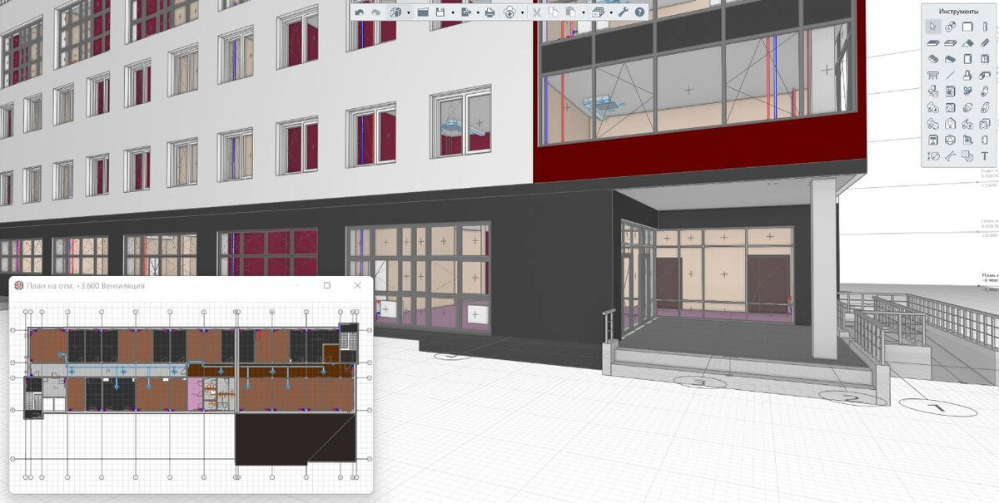Close the План на отм. +3.600 Вентиляция window
The height and width of the screenshot is (503, 999).
coord(357,285)
